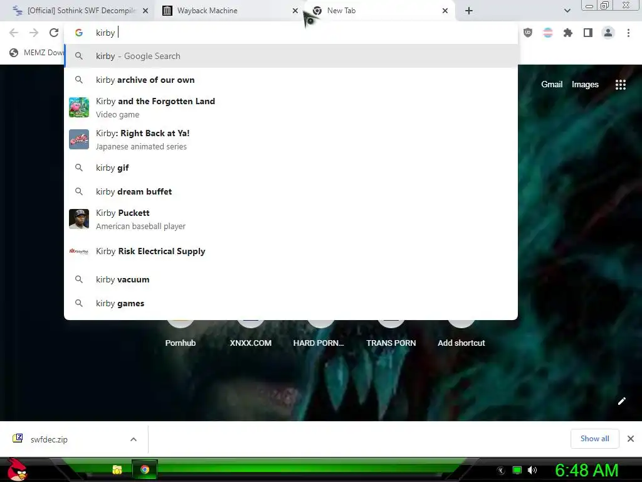Expand swfdec.zip download options arrow
642x482 pixels.
(134, 439)
